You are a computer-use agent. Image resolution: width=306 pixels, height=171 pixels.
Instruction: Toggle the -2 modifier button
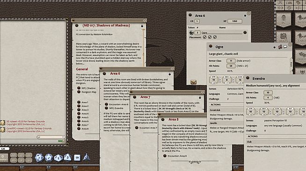[x=21, y=160]
